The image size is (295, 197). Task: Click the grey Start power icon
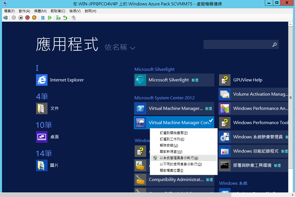point(14,18)
